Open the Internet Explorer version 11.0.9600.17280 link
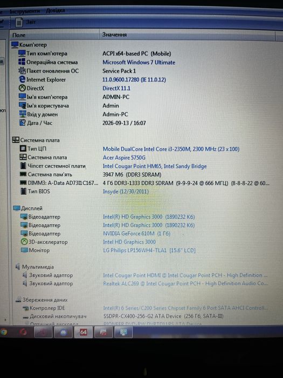This screenshot has width=283, height=378. coord(134,79)
